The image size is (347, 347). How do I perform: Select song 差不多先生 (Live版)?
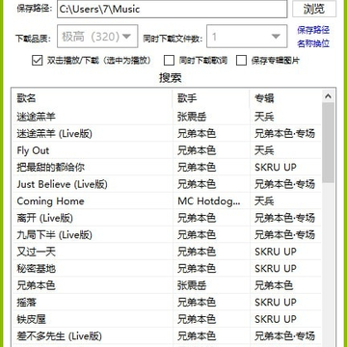point(60,336)
